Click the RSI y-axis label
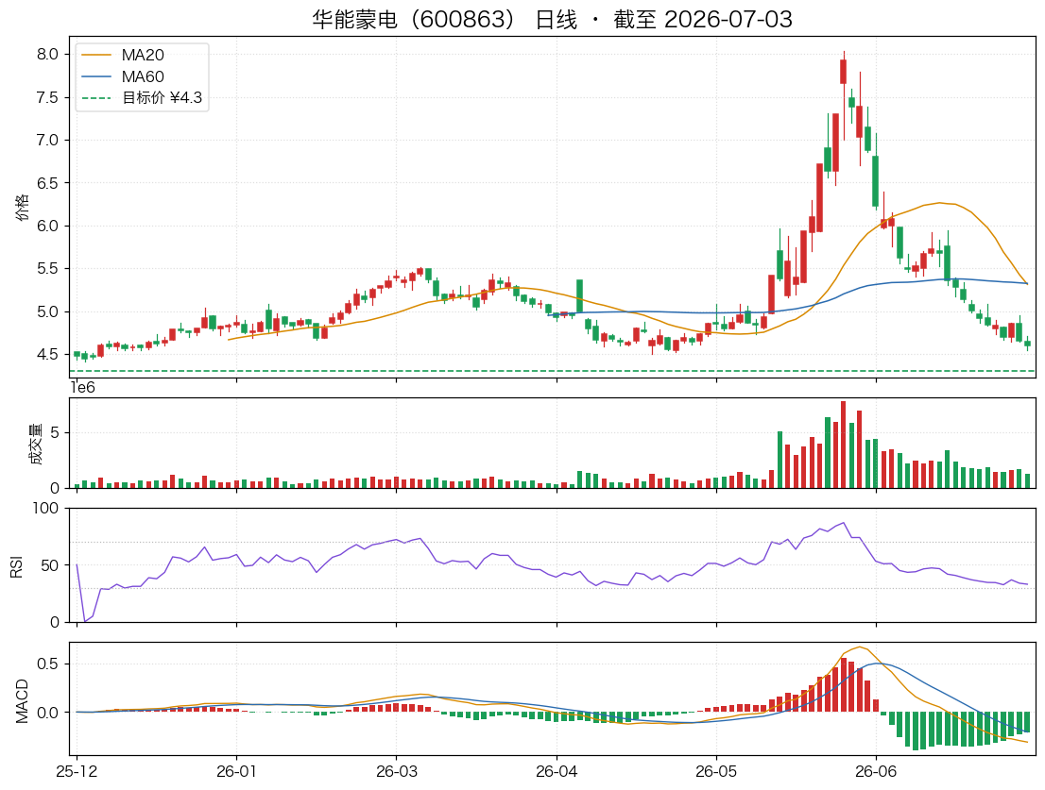The image size is (1045, 790). tap(17, 566)
